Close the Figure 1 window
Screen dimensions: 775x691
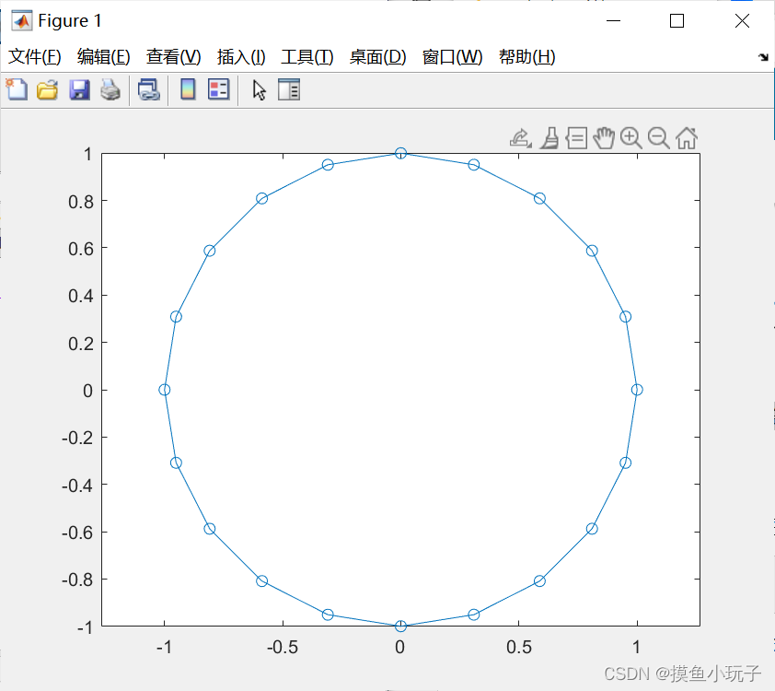pos(742,21)
